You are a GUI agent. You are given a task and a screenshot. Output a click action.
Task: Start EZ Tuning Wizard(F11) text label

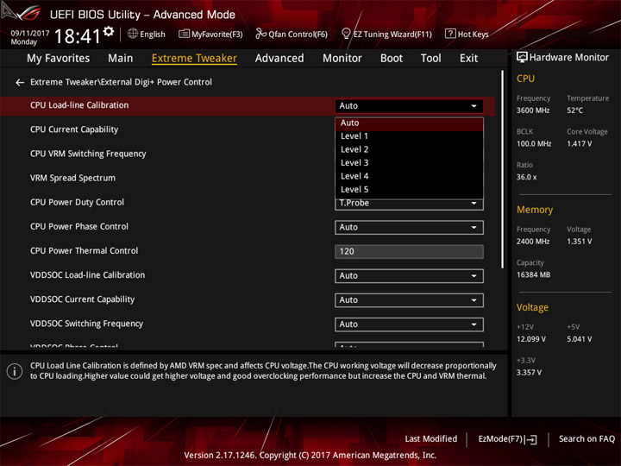[x=392, y=35]
